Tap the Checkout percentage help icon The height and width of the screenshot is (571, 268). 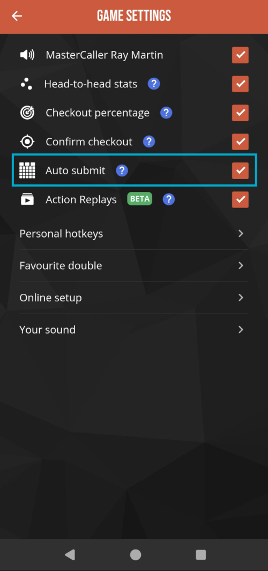click(166, 113)
